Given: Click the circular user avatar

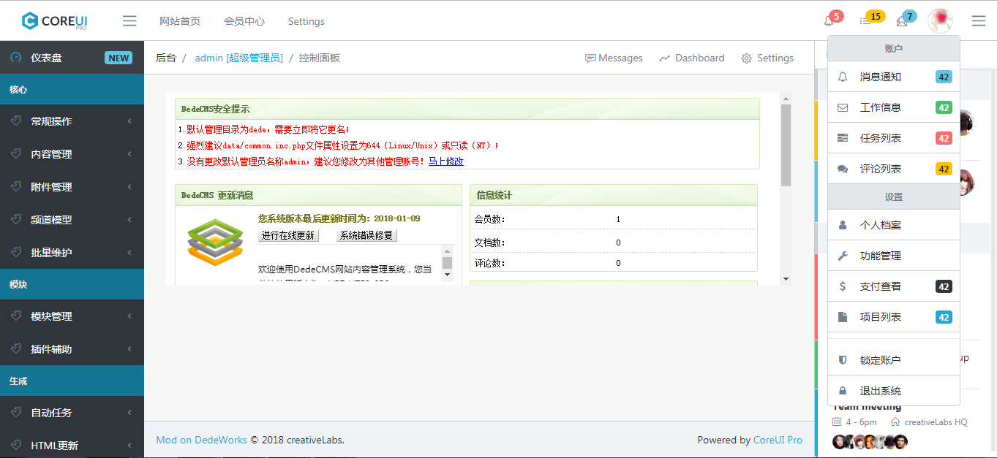Looking at the screenshot, I should point(941,20).
